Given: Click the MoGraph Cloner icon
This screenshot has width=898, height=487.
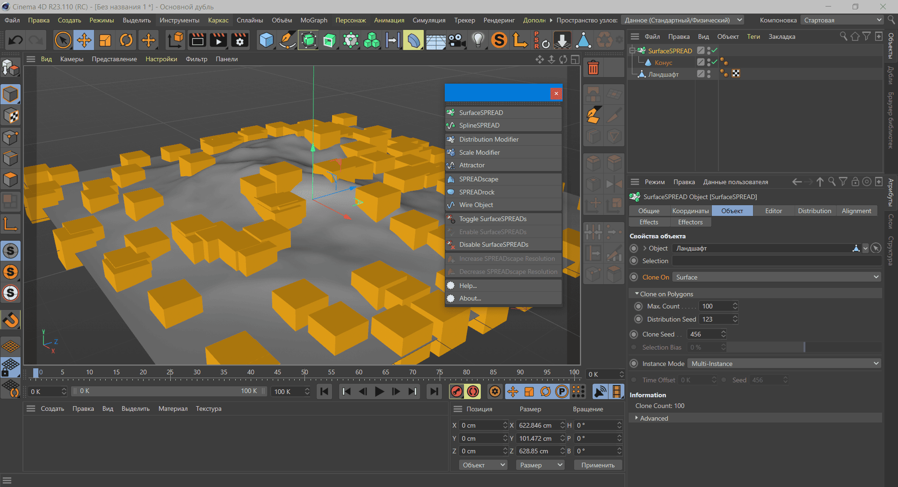Looking at the screenshot, I should coord(372,40).
